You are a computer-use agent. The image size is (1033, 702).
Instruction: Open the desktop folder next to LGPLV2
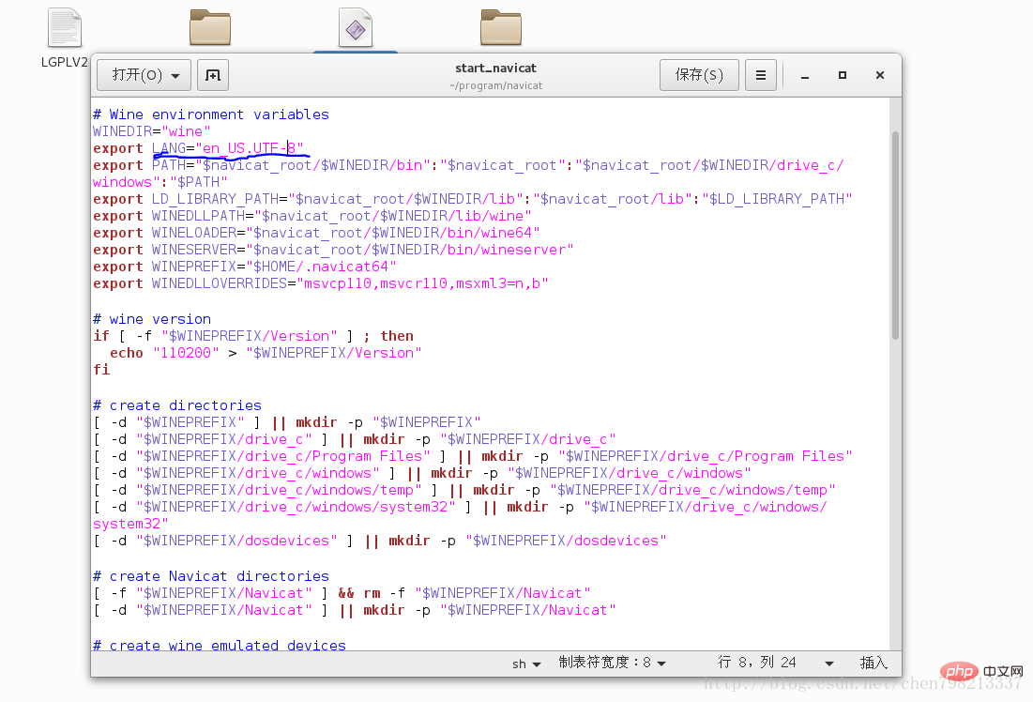point(210,27)
